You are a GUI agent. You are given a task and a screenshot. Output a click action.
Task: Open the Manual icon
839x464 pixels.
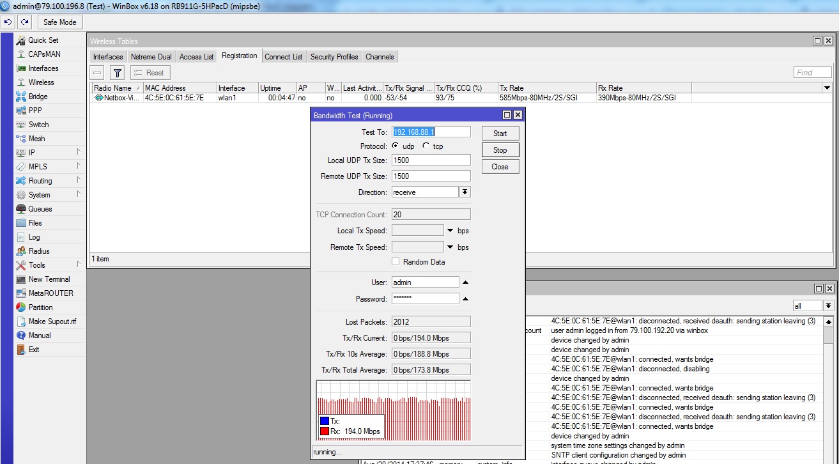pyautogui.click(x=21, y=336)
